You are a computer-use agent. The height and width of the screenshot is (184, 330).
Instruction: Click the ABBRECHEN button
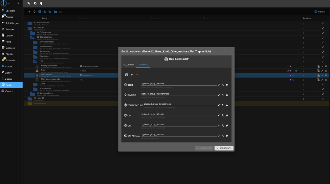224,148
